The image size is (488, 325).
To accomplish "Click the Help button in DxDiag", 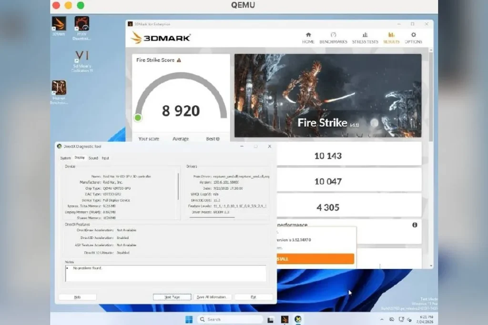I will pos(78,297).
